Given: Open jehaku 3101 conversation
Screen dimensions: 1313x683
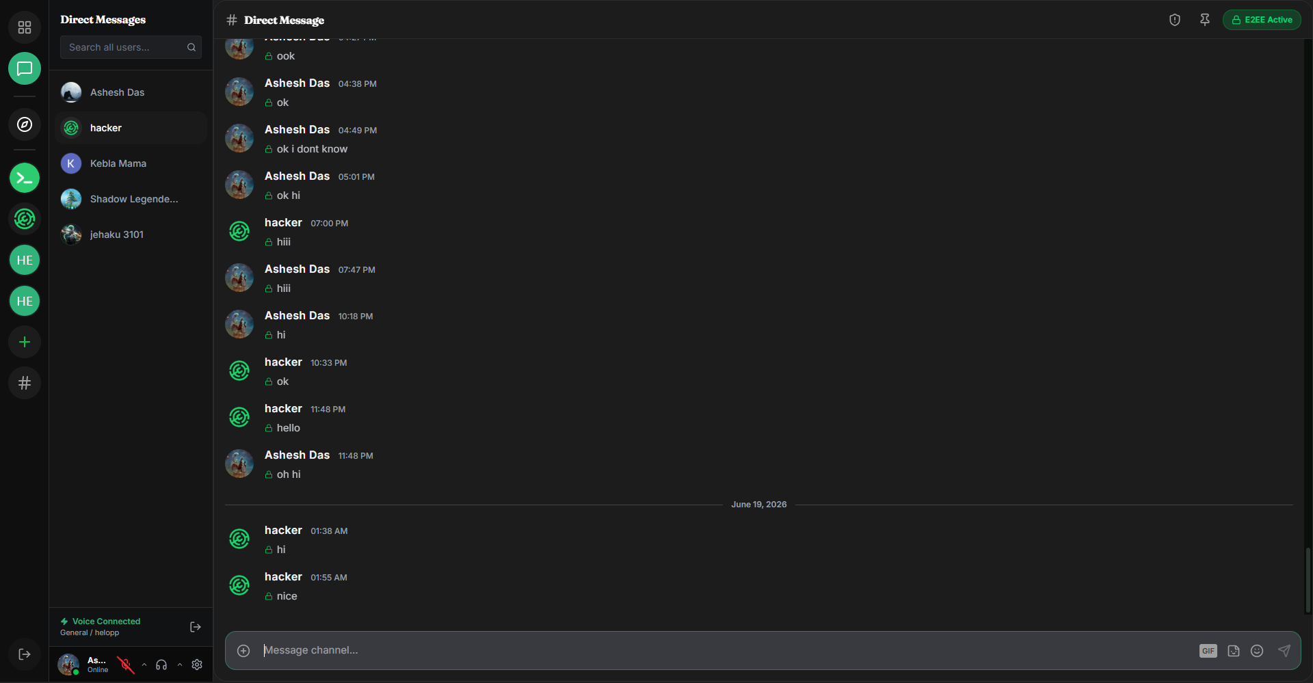Looking at the screenshot, I should point(131,235).
